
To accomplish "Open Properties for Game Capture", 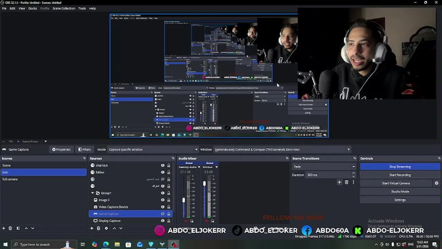I will [61, 149].
